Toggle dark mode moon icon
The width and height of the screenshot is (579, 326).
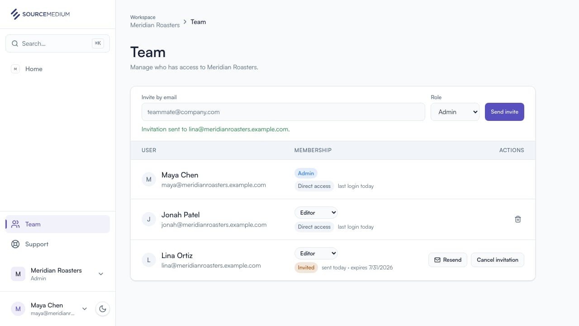103,309
